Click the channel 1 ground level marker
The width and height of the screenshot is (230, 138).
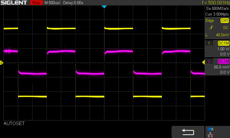click(x=1, y=63)
